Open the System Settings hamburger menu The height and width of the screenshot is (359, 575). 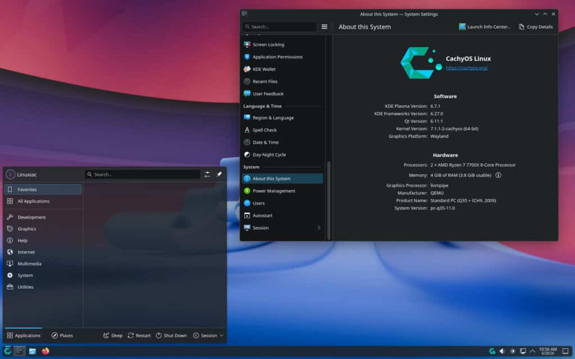324,27
